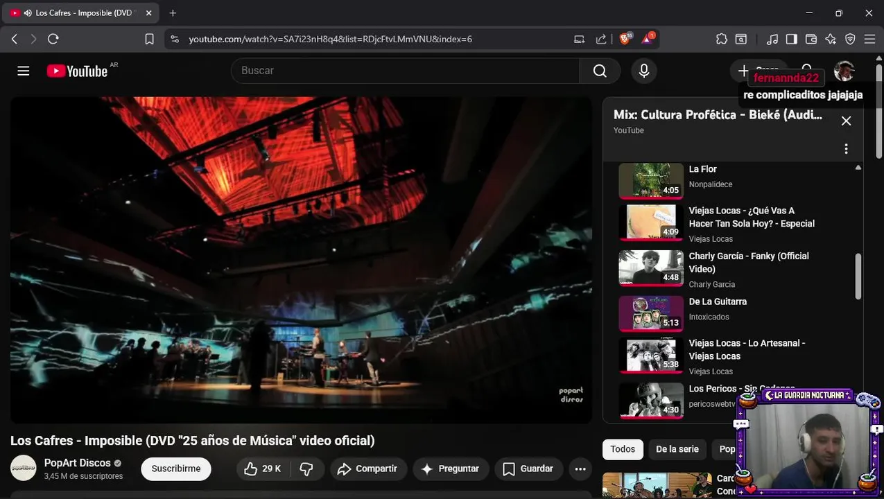Viewport: 884px width, 499px height.
Task: Click the video title Los Cafres - Imposible
Action: click(193, 441)
